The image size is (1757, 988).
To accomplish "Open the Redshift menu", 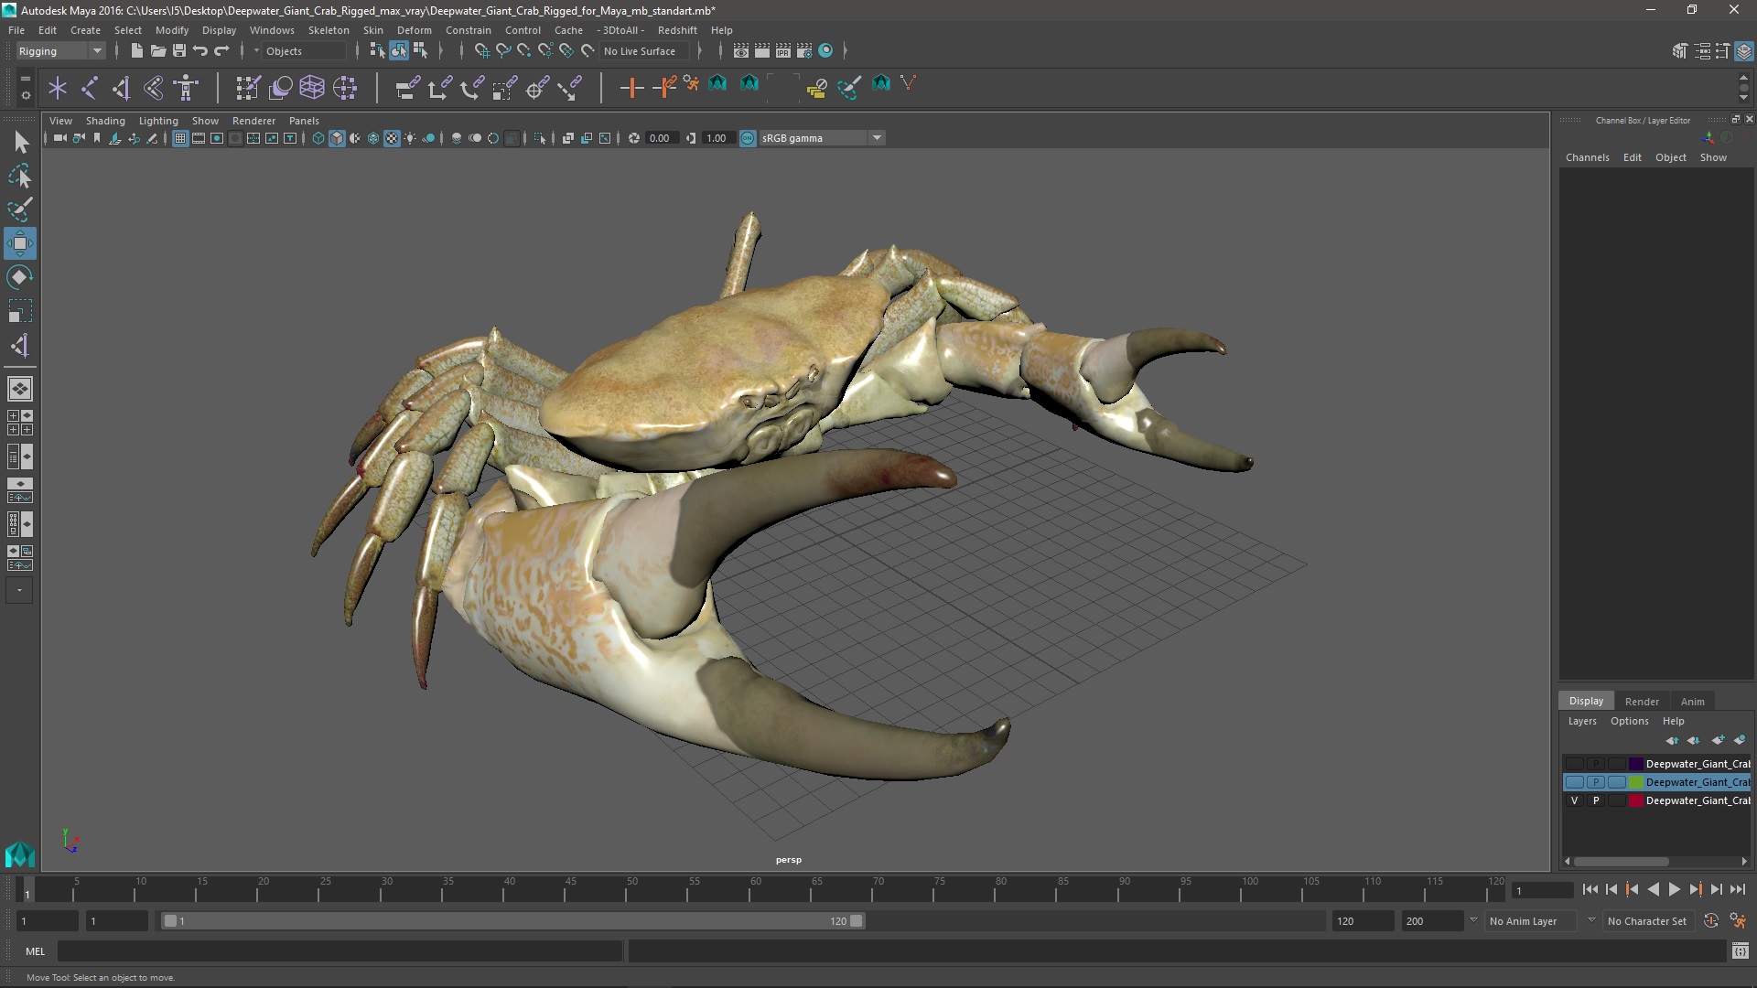I will (x=677, y=30).
